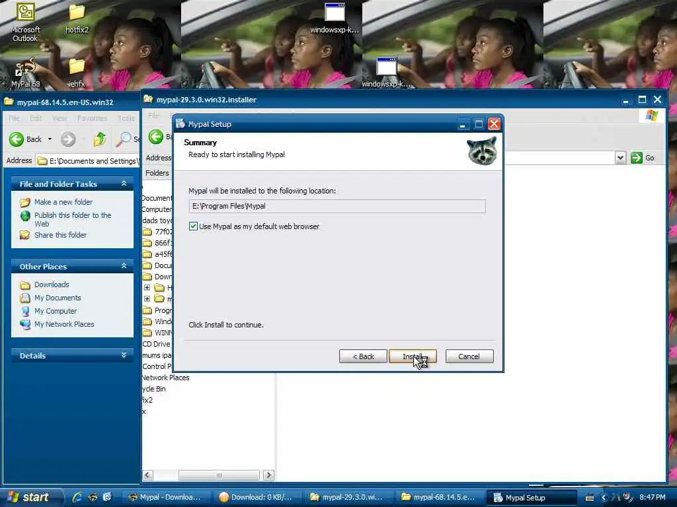Click the address field in the mypal-68 window
This screenshot has height=507, width=677.
click(x=88, y=161)
